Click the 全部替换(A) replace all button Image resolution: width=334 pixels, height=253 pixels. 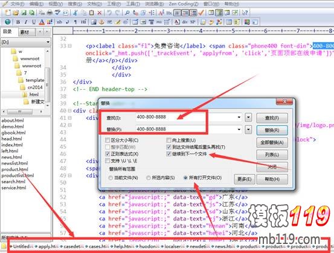pos(272,143)
